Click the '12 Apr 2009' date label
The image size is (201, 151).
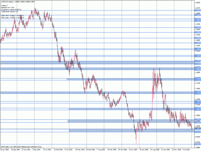166,150
